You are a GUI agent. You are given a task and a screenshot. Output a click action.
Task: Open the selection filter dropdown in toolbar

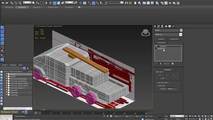point(27,2)
